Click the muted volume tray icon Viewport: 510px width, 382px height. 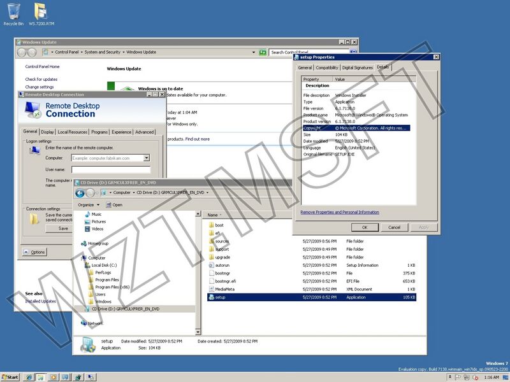[475, 377]
